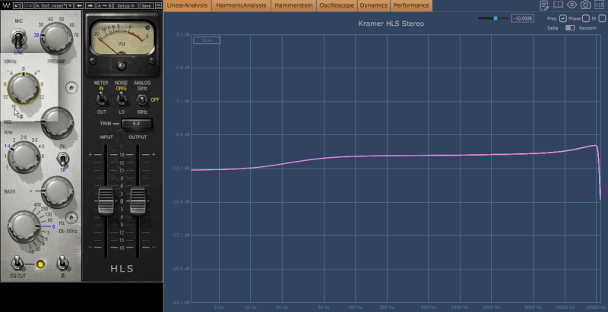
Task: Open the notes editor icon
Action: pos(544,5)
